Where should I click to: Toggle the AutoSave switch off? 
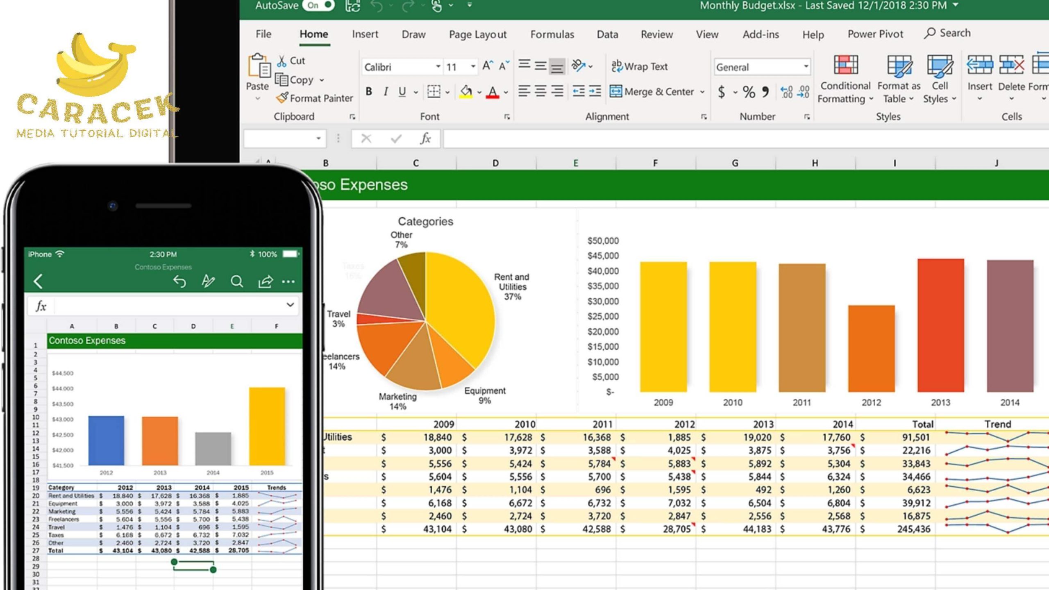click(319, 5)
